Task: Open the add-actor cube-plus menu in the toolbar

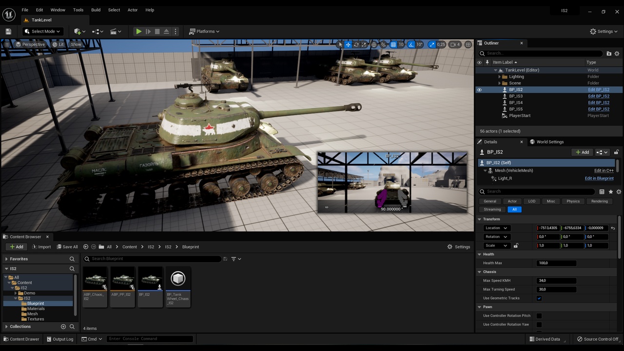Action: pyautogui.click(x=79, y=31)
